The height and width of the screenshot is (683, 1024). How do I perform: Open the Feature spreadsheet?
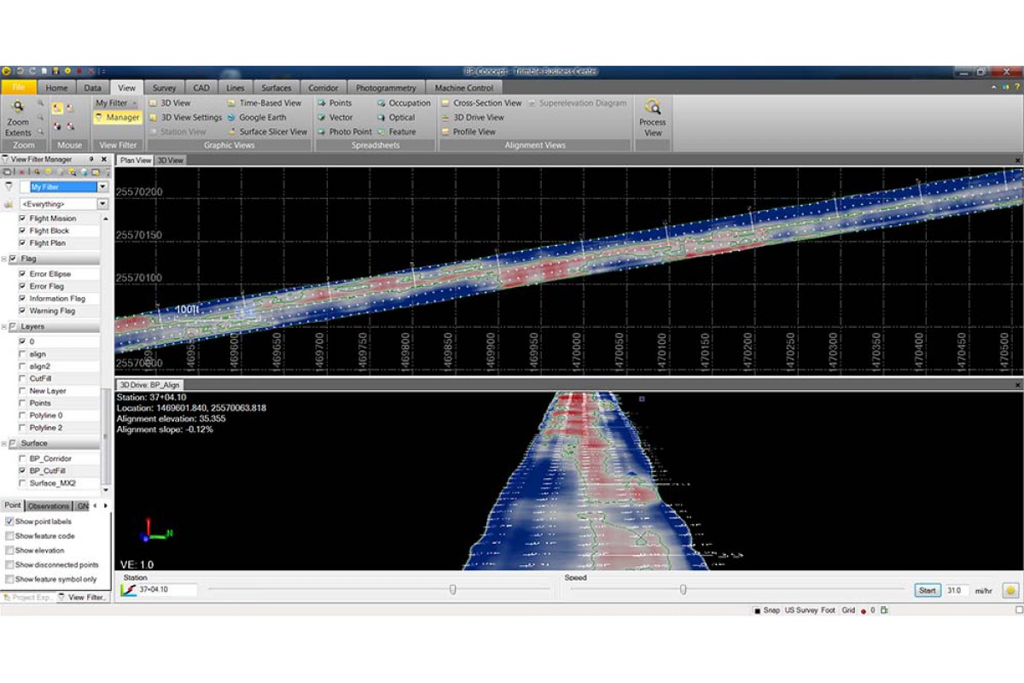pyautogui.click(x=397, y=131)
